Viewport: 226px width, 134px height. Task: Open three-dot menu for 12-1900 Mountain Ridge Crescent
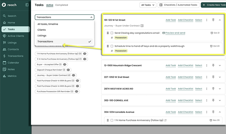tap(207, 65)
